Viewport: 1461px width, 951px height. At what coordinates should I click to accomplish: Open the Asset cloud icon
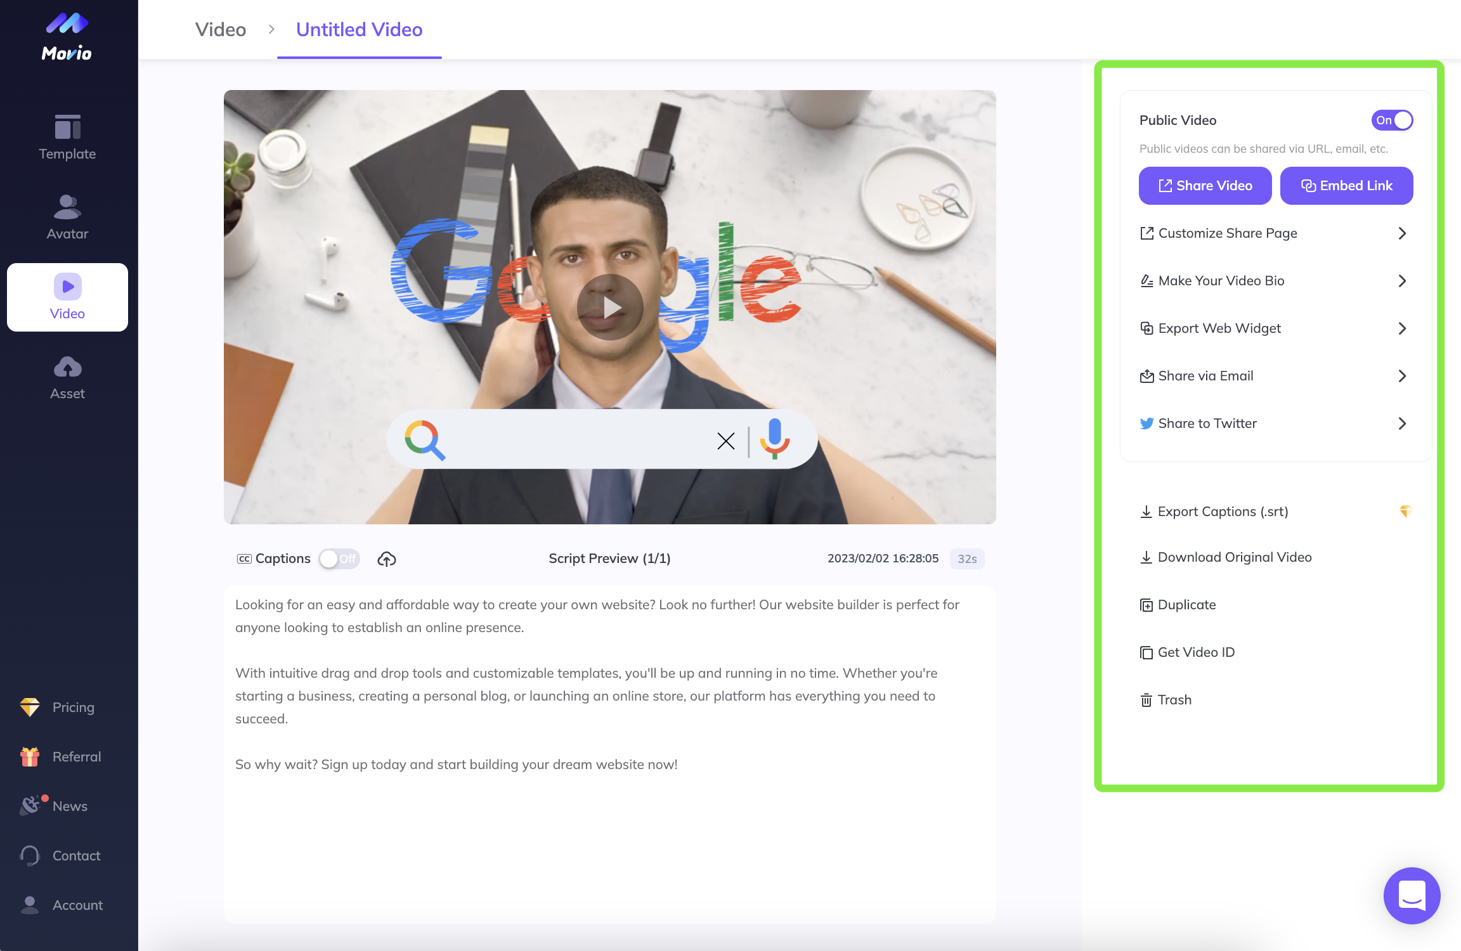click(67, 366)
